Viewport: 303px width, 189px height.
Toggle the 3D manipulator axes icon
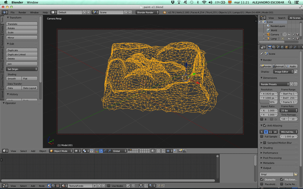pos(97,151)
